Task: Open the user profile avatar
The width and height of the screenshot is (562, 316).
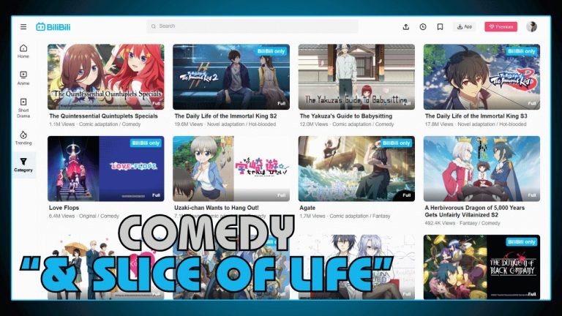Action: [x=531, y=27]
